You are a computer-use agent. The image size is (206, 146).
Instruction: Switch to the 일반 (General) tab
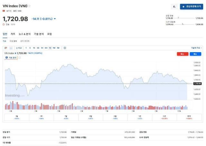coord(5,34)
